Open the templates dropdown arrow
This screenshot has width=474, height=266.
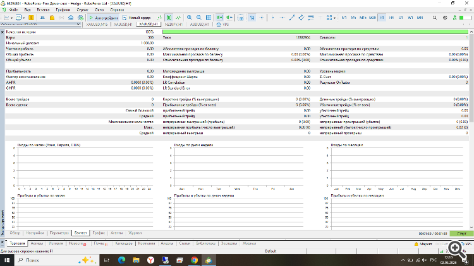[23, 18]
